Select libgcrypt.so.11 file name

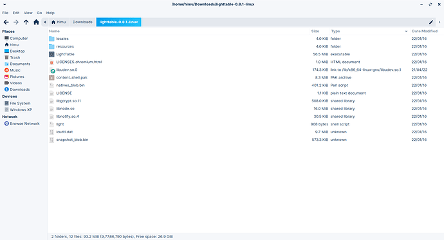click(68, 101)
